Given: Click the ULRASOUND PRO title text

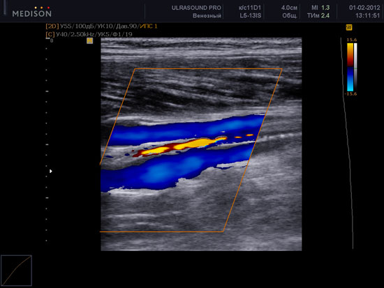Looking at the screenshot, I should (196, 8).
